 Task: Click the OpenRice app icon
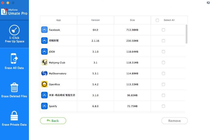pos(44,84)
